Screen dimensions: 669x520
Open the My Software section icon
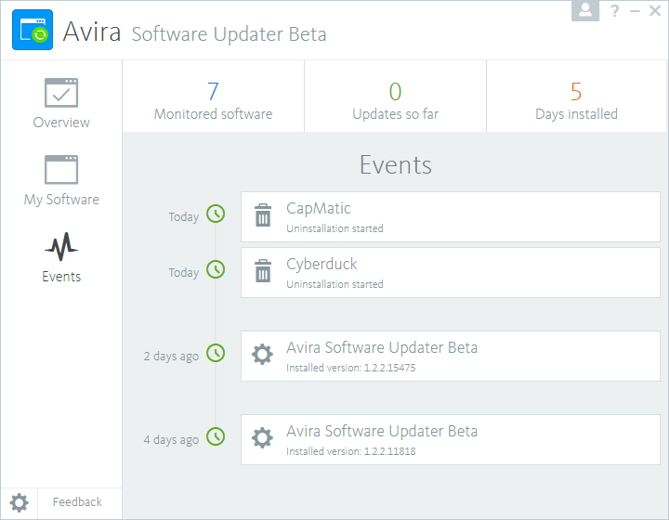pyautogui.click(x=61, y=170)
